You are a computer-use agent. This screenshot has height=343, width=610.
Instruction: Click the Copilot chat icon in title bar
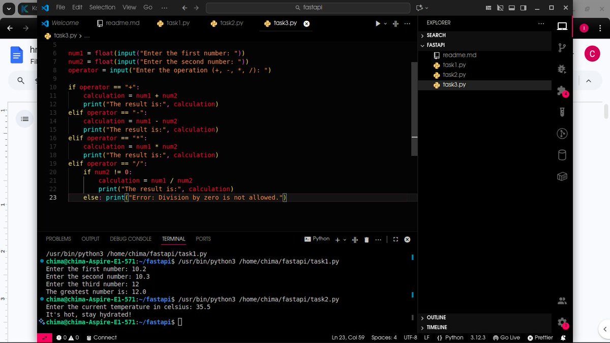click(419, 8)
